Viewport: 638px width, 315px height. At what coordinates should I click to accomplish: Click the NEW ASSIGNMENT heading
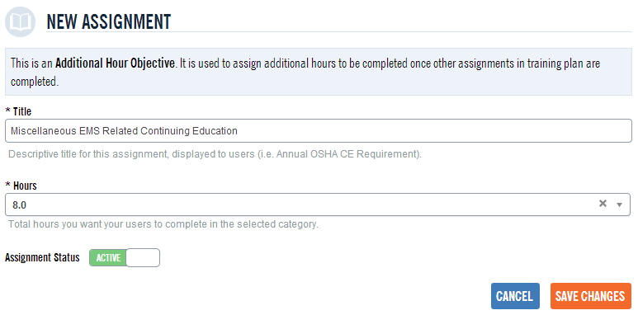109,21
